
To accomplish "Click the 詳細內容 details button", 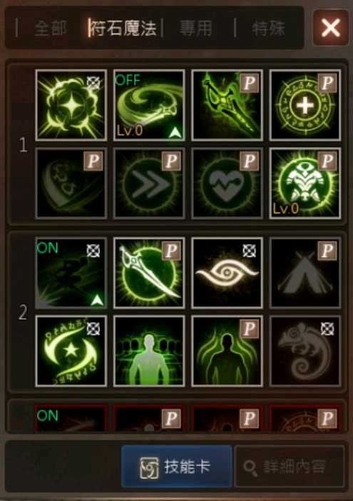I will (290, 467).
